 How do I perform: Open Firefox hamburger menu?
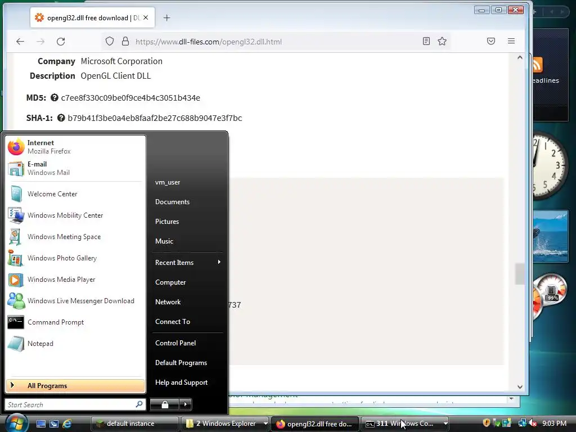coord(511,41)
